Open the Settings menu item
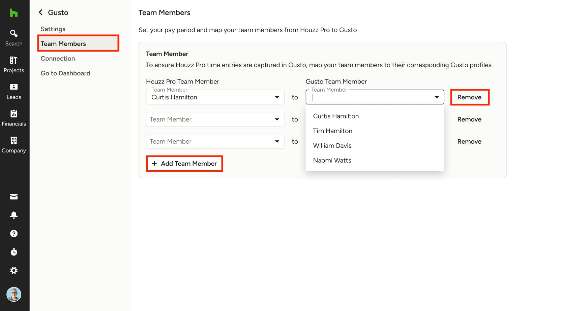The image size is (588, 311). [53, 29]
